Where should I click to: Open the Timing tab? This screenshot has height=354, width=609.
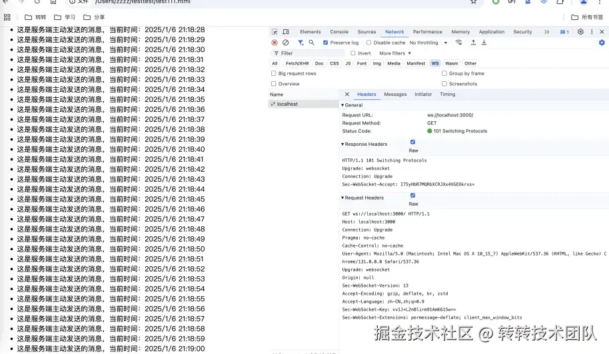(448, 94)
